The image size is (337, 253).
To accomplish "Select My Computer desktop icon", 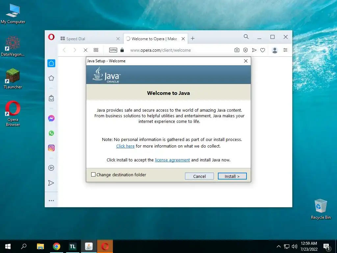I will pos(13,14).
